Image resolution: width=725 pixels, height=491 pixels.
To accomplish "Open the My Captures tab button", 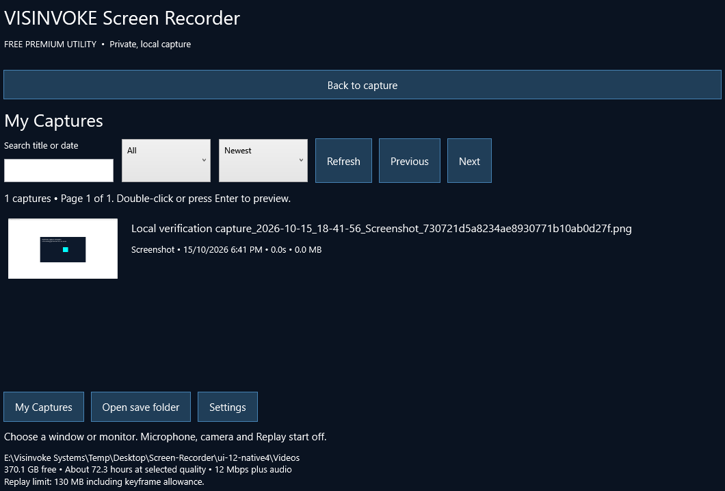I will [44, 407].
